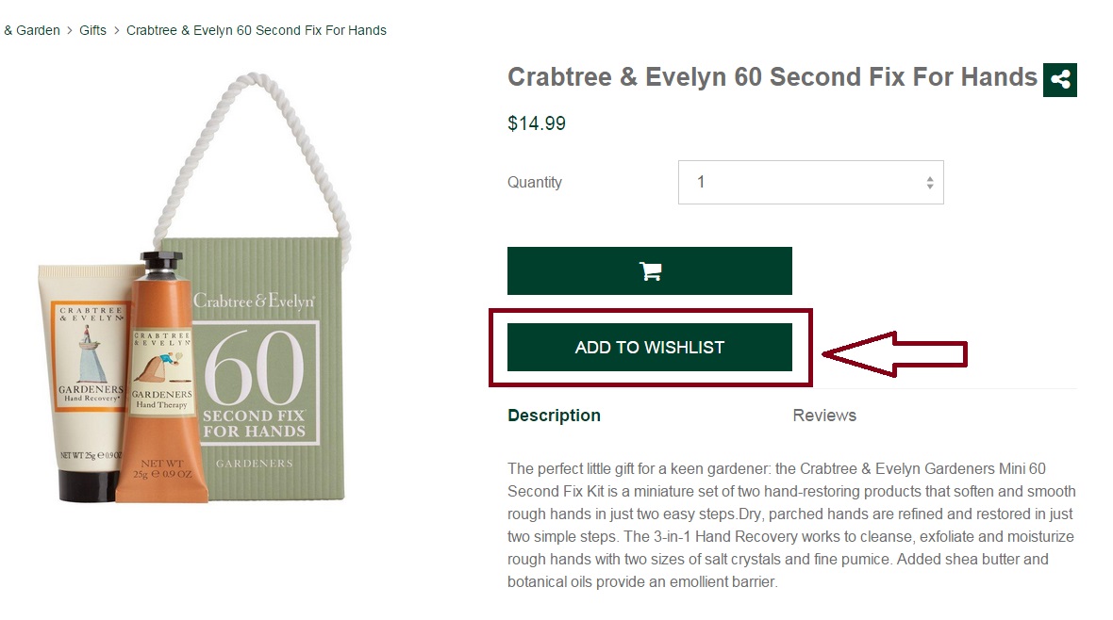Go to the Gifts breadcrumb link
This screenshot has height=620, width=1113.
(x=92, y=30)
